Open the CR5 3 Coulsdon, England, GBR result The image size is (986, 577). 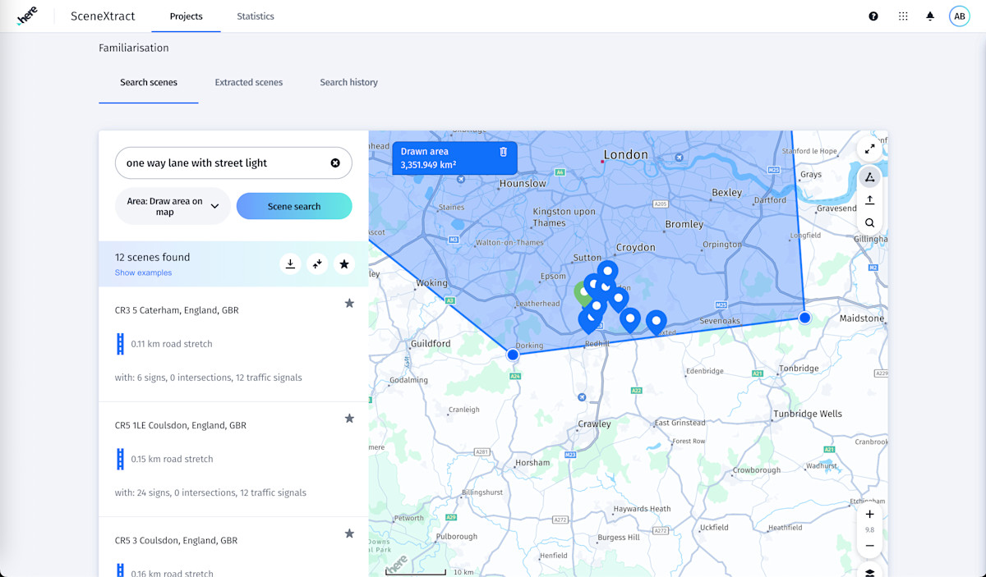pos(176,540)
